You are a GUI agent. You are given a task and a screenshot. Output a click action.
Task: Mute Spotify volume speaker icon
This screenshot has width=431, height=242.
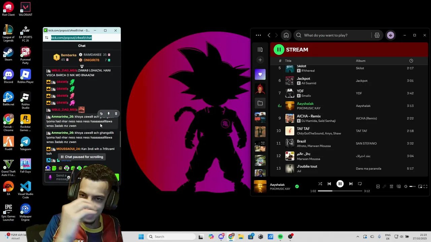click(406, 187)
